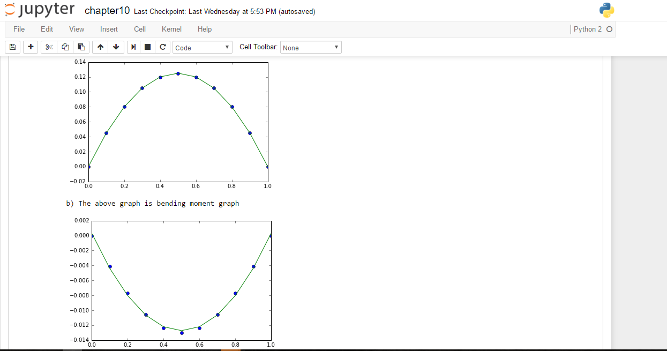
Task: Copy selected cells icon
Action: pyautogui.click(x=65, y=47)
